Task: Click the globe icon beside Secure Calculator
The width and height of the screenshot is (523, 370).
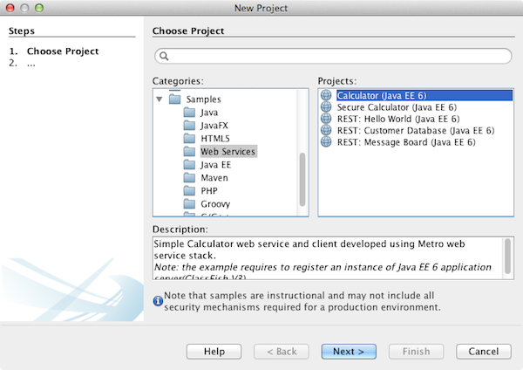Action: [326, 107]
